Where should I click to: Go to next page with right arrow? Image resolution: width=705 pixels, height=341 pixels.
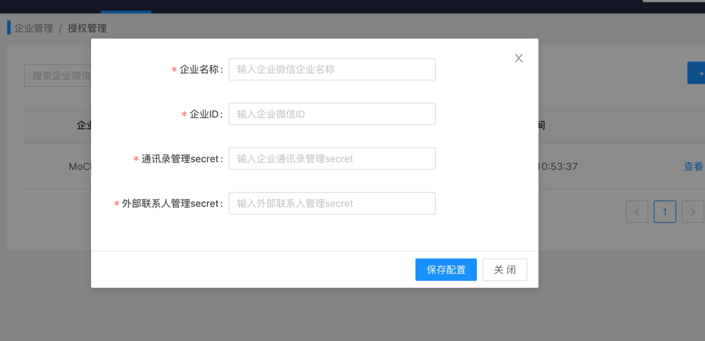[692, 212]
